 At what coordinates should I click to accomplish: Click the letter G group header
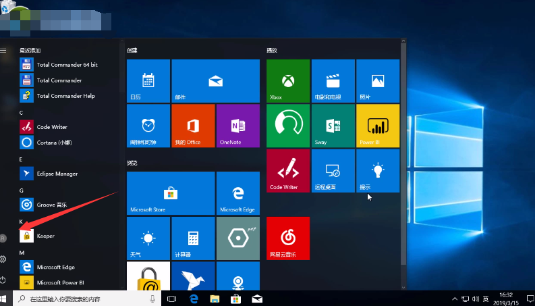click(x=21, y=190)
